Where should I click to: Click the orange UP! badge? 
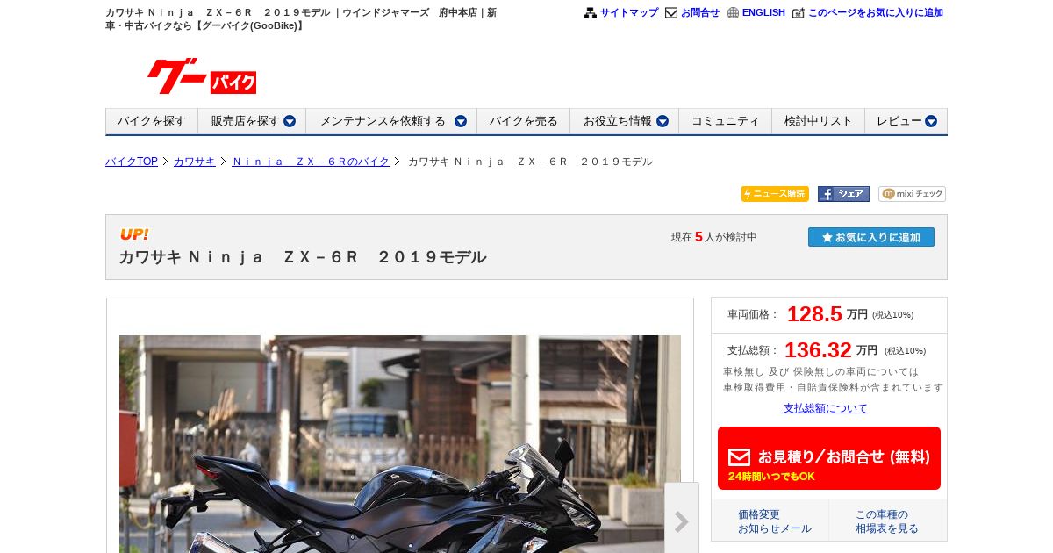[134, 234]
